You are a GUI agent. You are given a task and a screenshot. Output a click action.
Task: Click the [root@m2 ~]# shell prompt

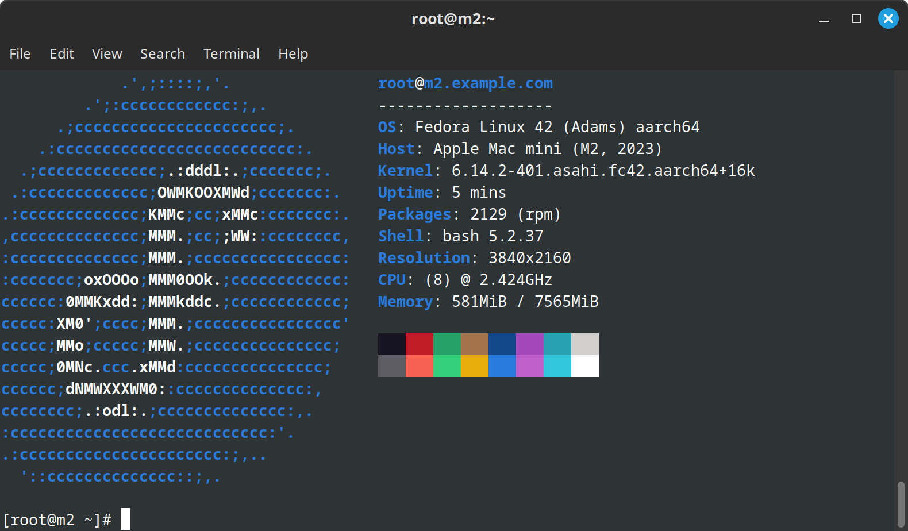(x=57, y=520)
